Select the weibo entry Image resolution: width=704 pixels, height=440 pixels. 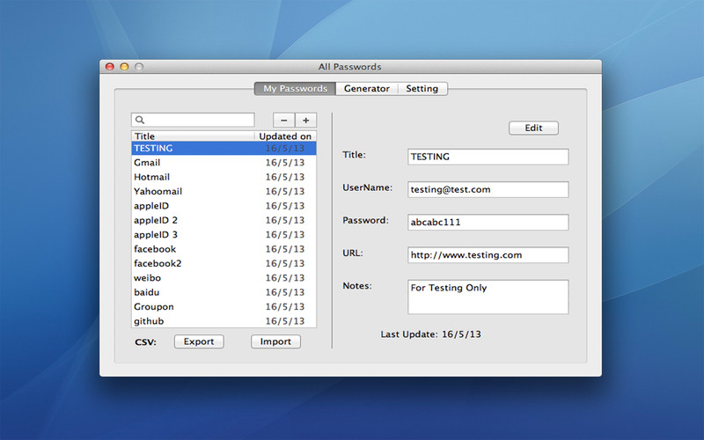[x=224, y=277]
